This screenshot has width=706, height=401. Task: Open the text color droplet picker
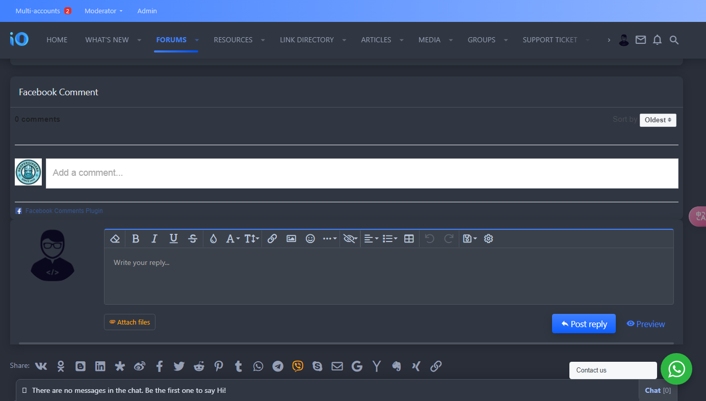(214, 238)
